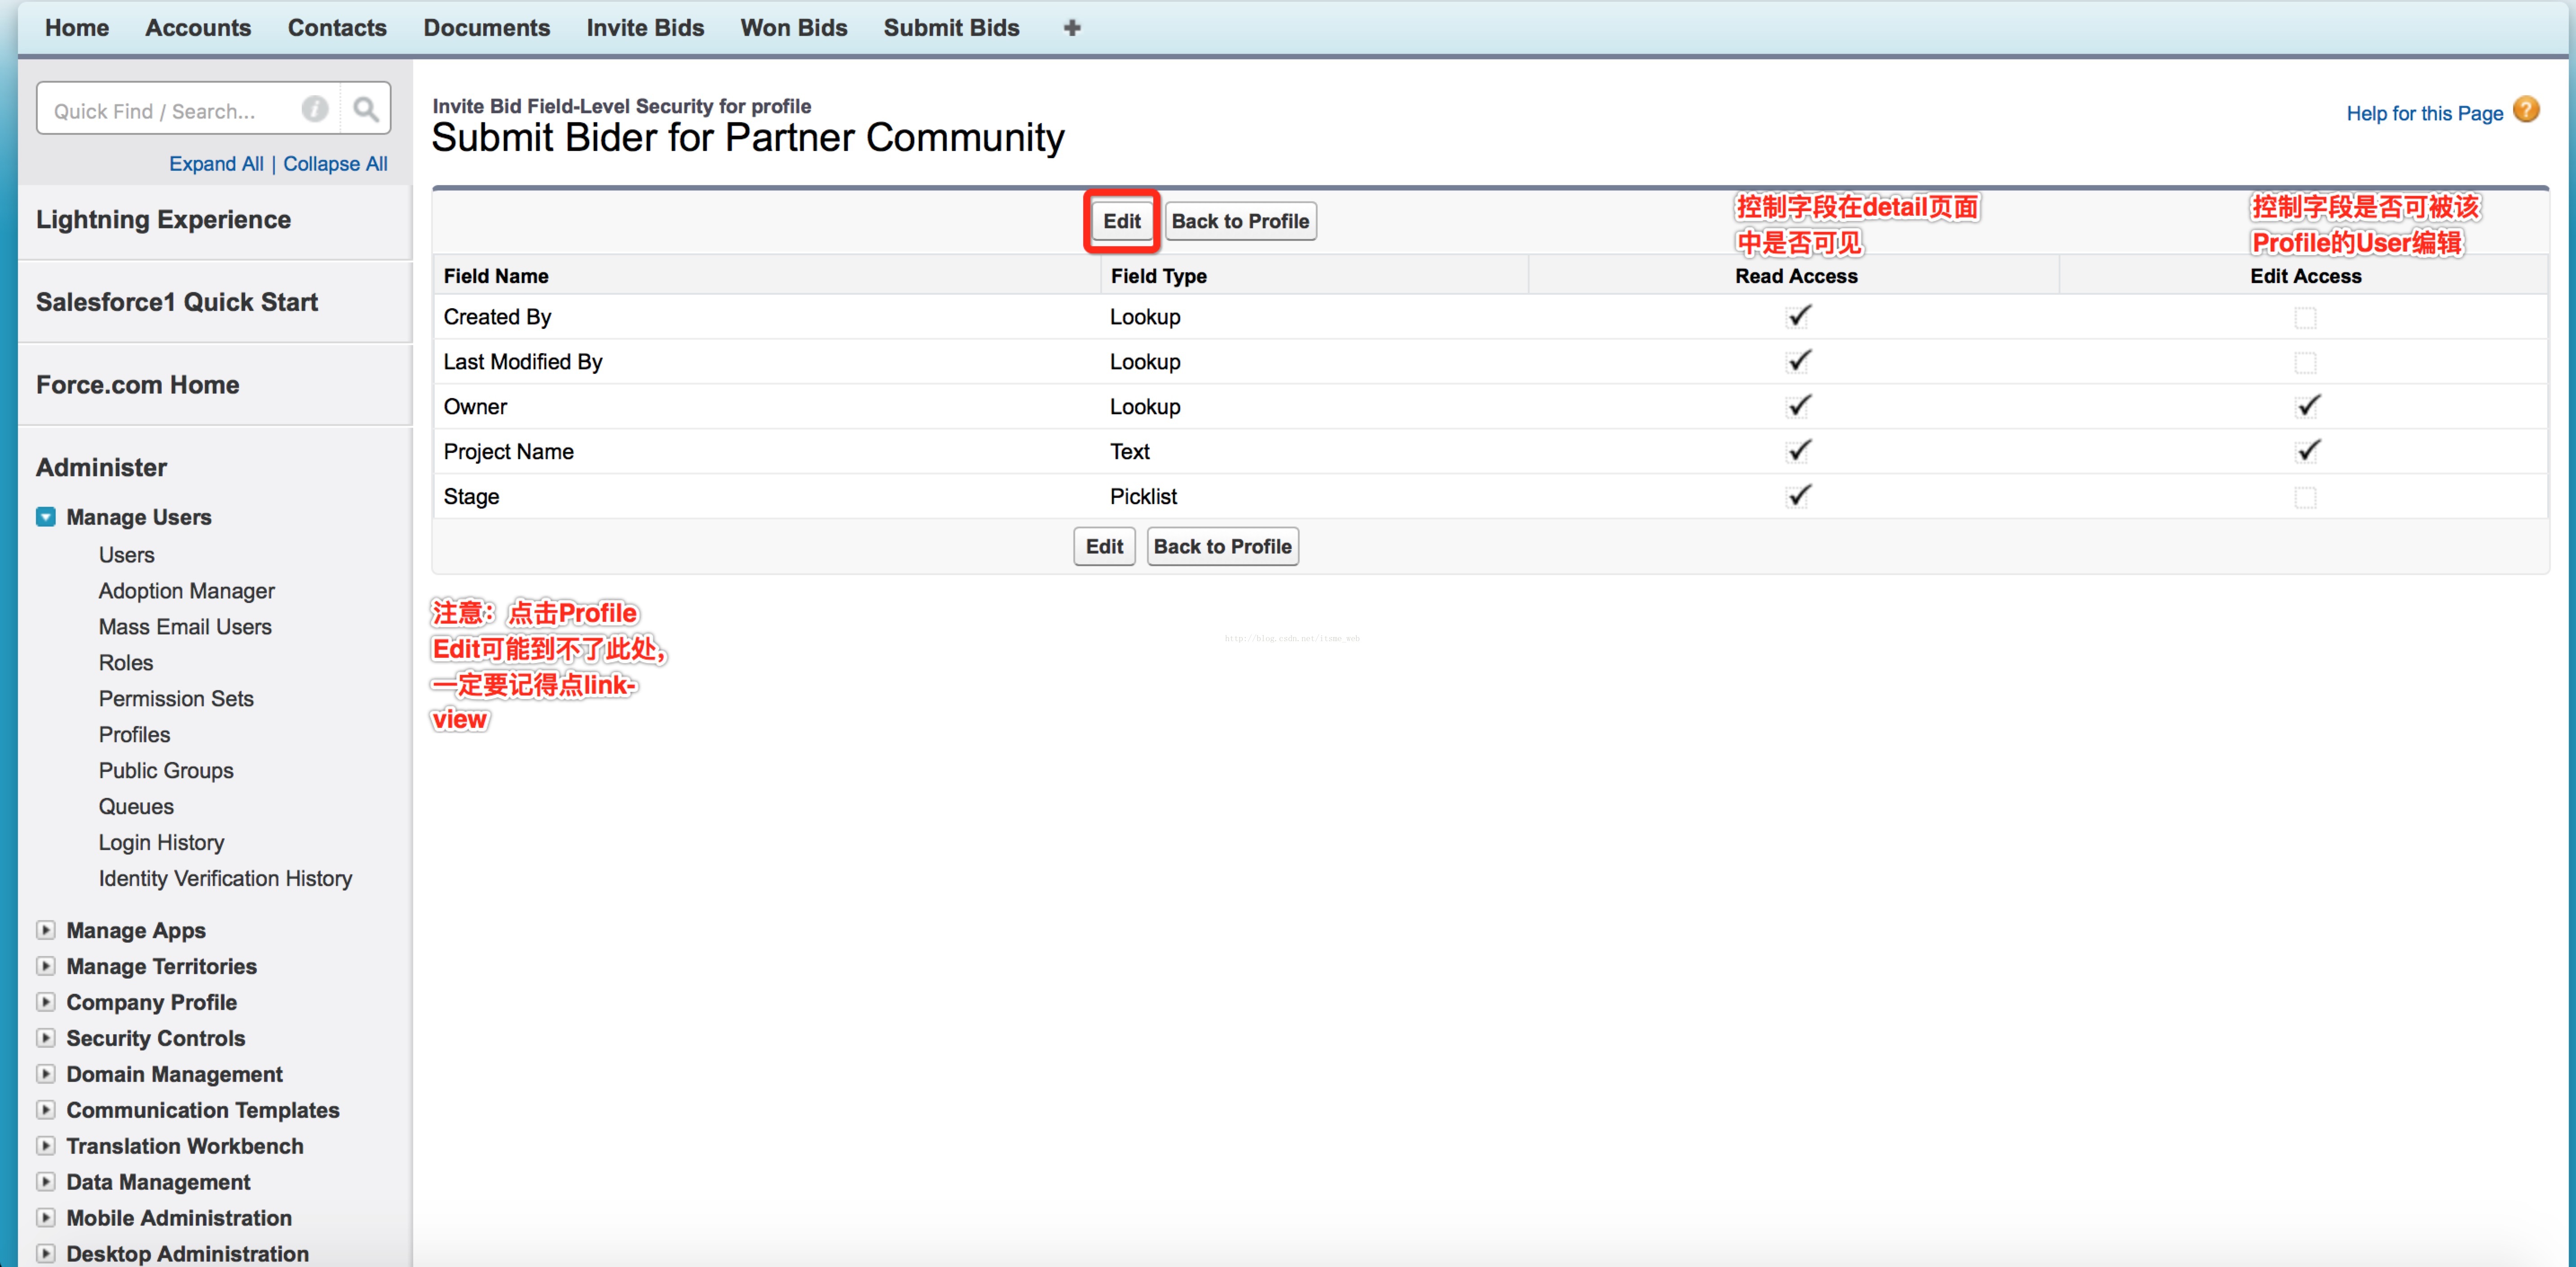Click the Collapse All link
This screenshot has height=1267, width=2576.
(335, 164)
